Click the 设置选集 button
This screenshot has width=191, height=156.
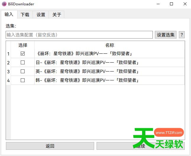click(166, 35)
